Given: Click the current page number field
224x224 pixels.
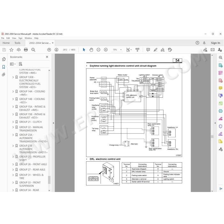Looking at the screenshot, I should [x=65, y=50].
